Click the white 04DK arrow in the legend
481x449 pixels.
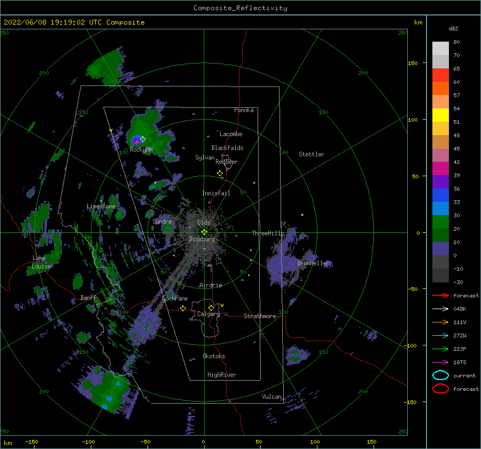pos(440,309)
